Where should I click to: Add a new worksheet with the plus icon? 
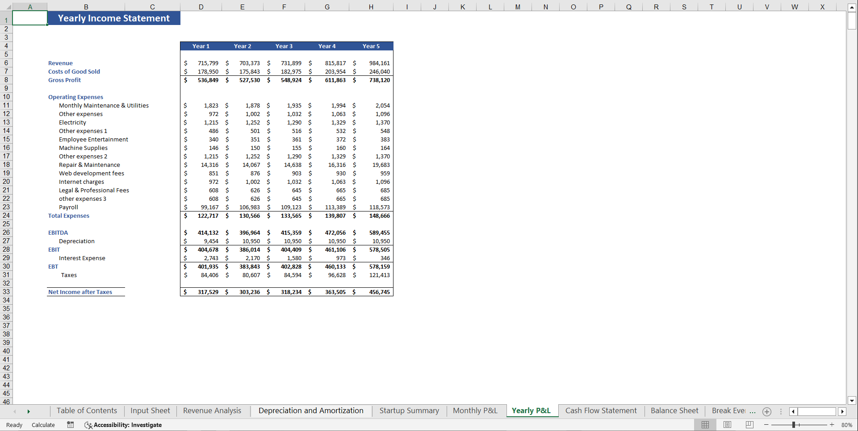767,411
